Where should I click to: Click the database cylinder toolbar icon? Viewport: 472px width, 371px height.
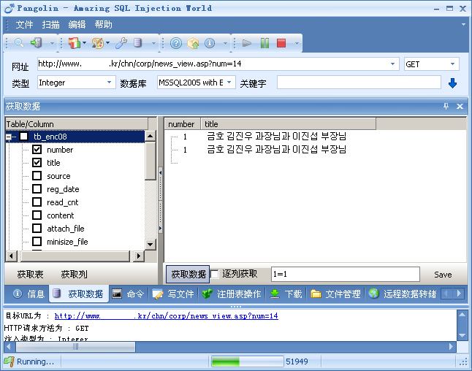(138, 43)
